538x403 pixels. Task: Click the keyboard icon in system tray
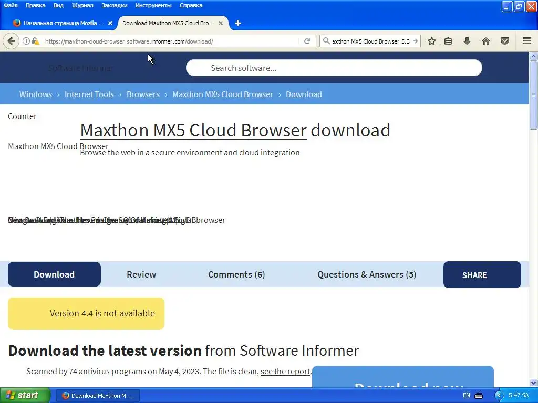pos(479,396)
